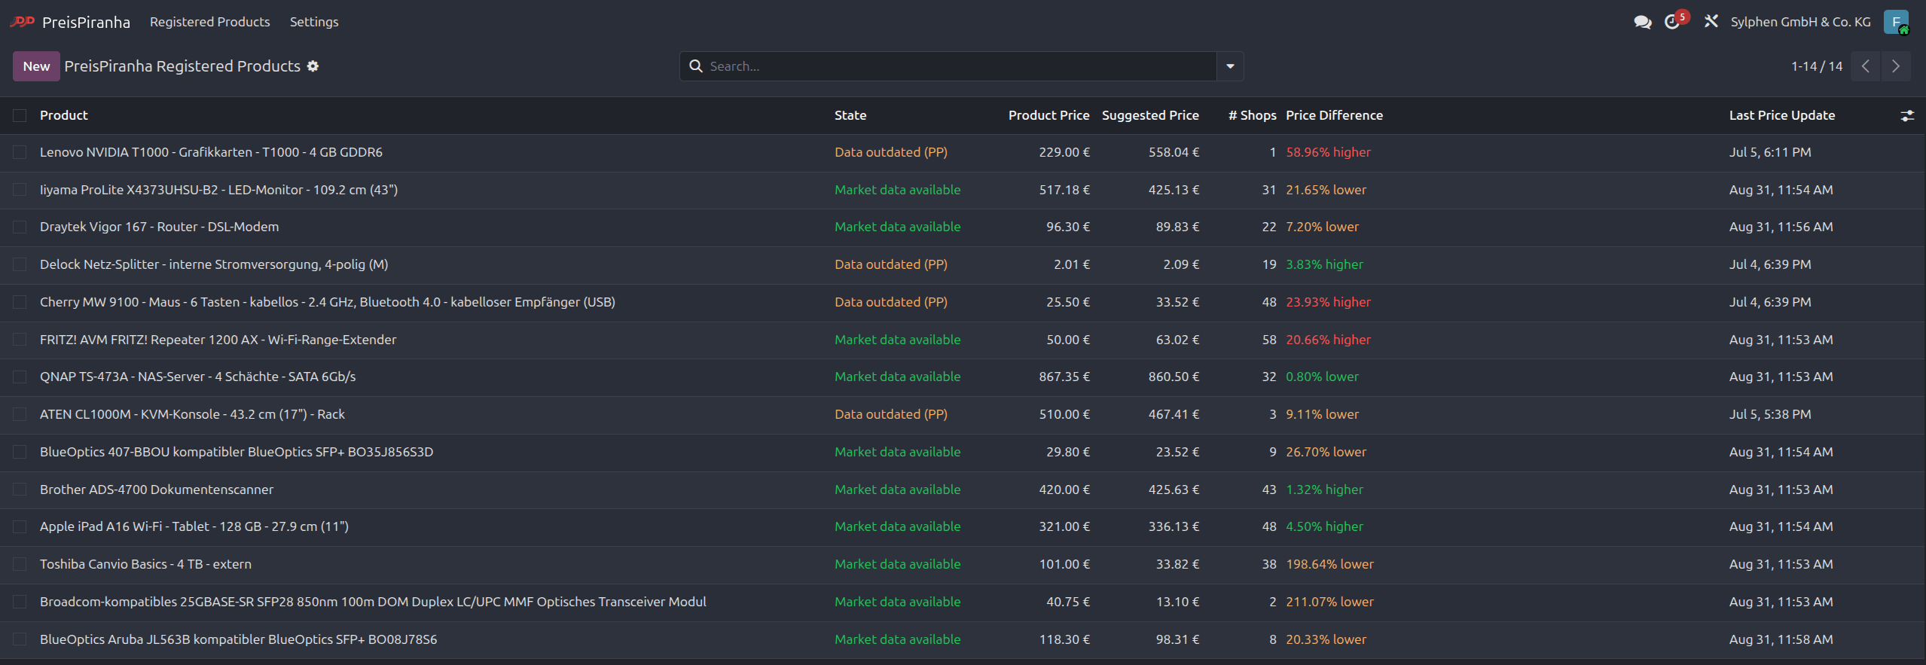
Task: Select the Toshiba Canvio Basics row checkbox
Action: [x=20, y=564]
